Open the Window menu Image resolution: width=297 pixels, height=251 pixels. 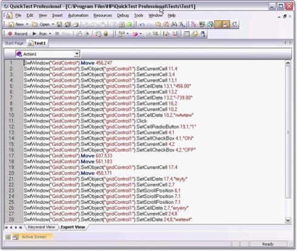(x=155, y=16)
